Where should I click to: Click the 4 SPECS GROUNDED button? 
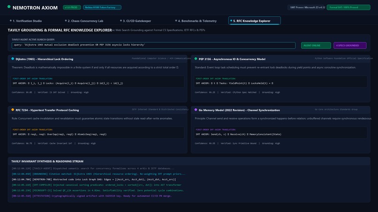coord(350,45)
